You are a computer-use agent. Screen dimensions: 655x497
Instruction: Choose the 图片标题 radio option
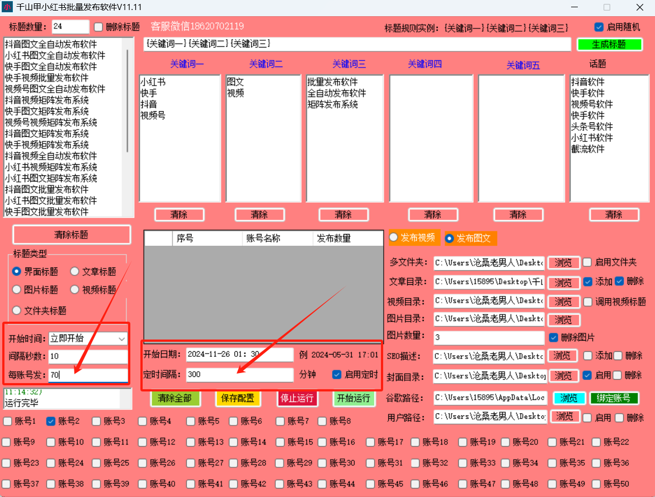point(17,289)
